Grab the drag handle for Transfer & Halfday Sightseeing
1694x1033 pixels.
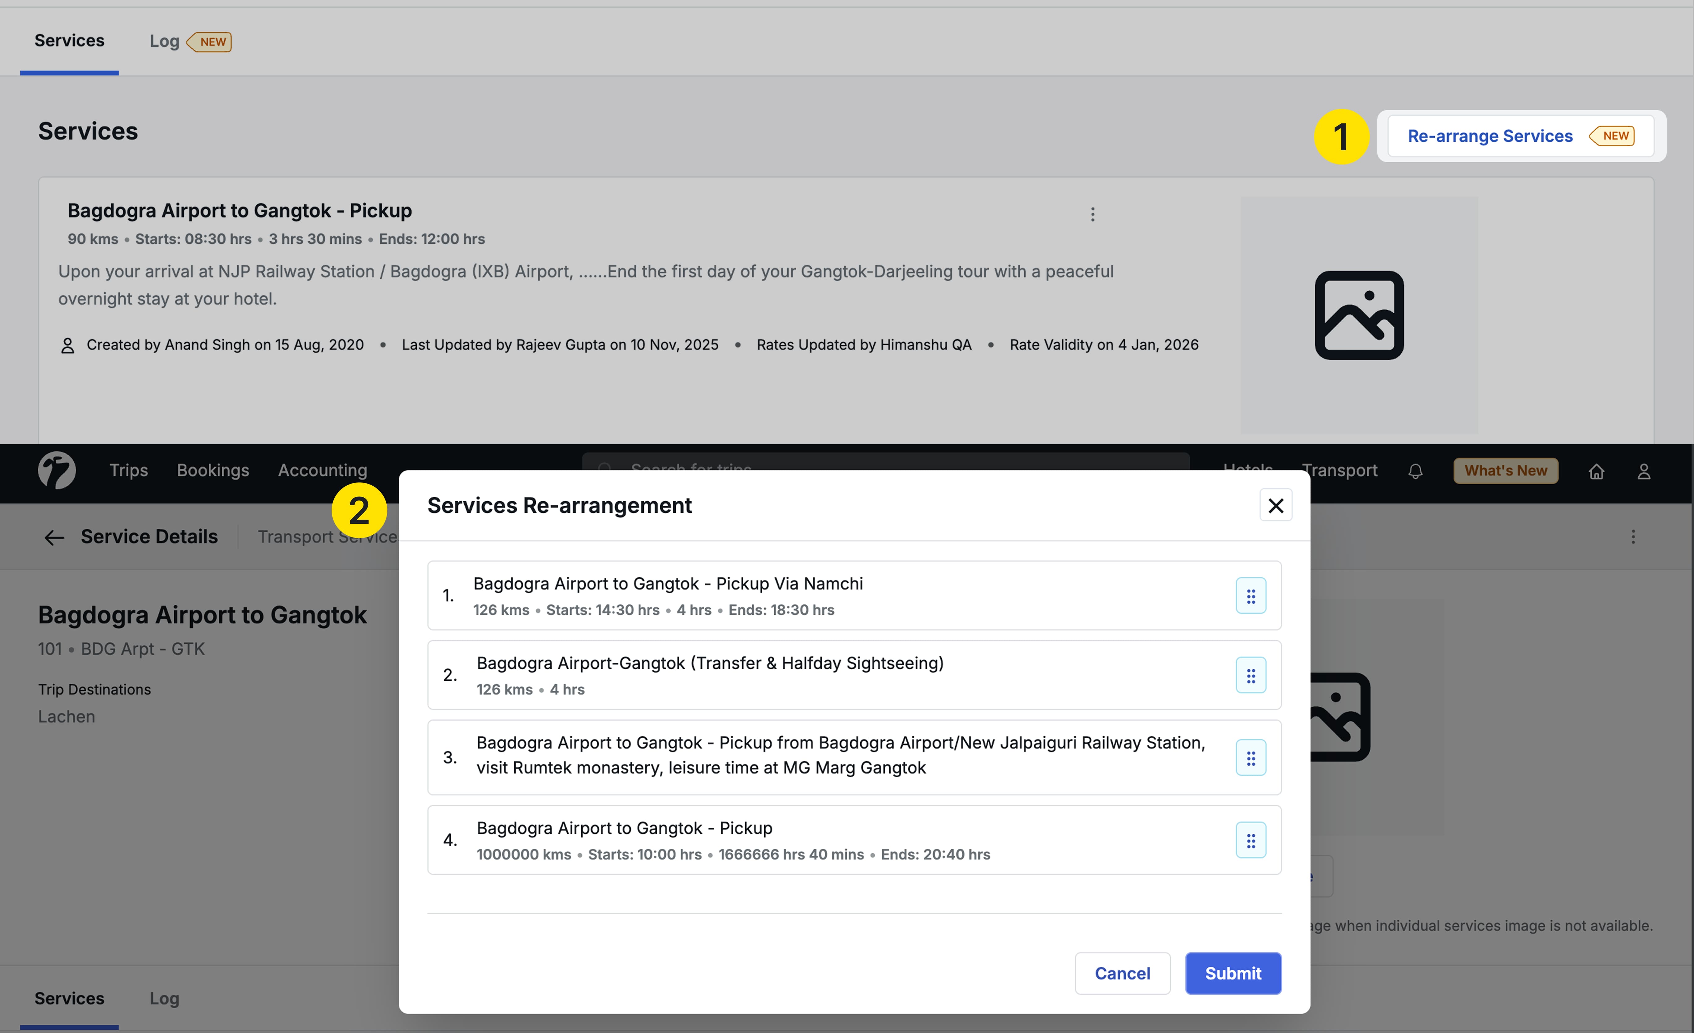pos(1251,675)
